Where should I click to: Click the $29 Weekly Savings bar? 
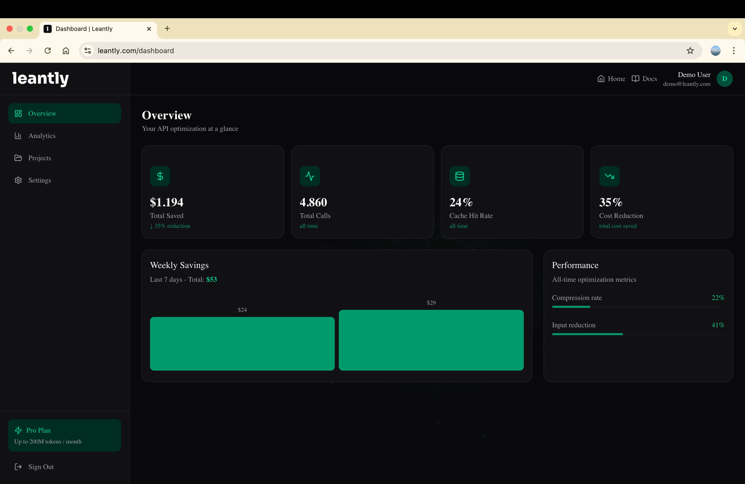click(431, 340)
